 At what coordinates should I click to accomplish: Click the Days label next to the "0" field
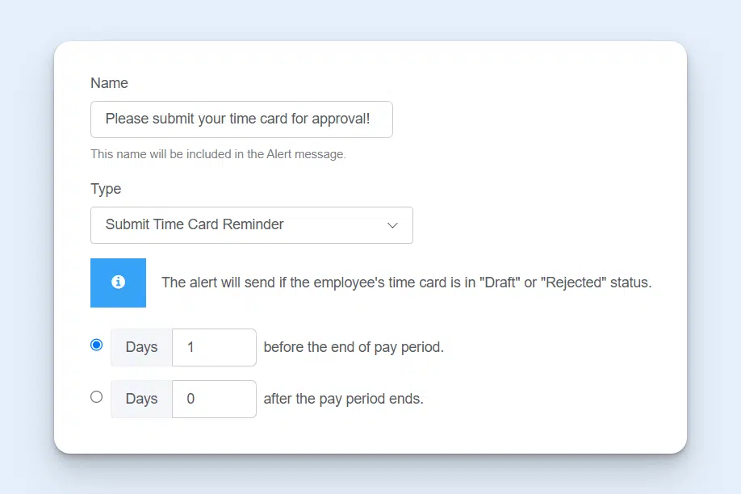pyautogui.click(x=140, y=398)
